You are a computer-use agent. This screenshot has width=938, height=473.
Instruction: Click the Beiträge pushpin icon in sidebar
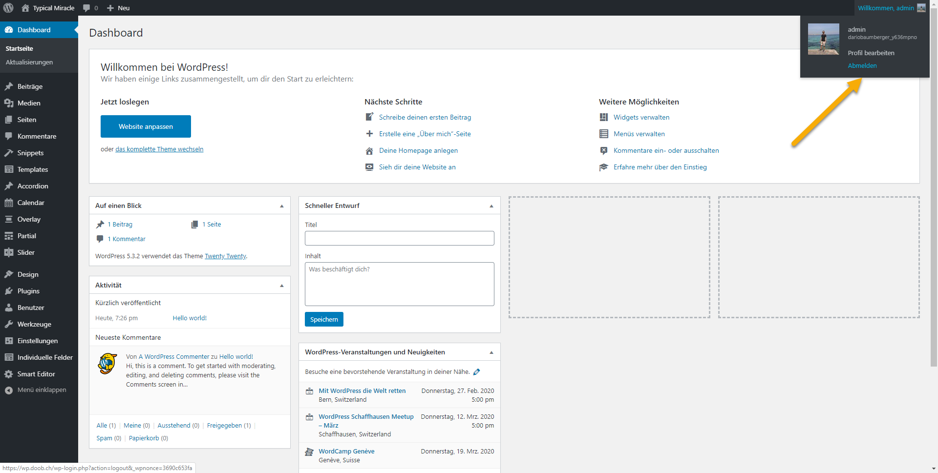(9, 86)
